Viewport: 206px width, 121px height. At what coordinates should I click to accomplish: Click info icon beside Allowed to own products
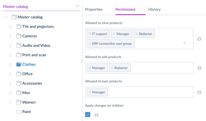pos(199,92)
